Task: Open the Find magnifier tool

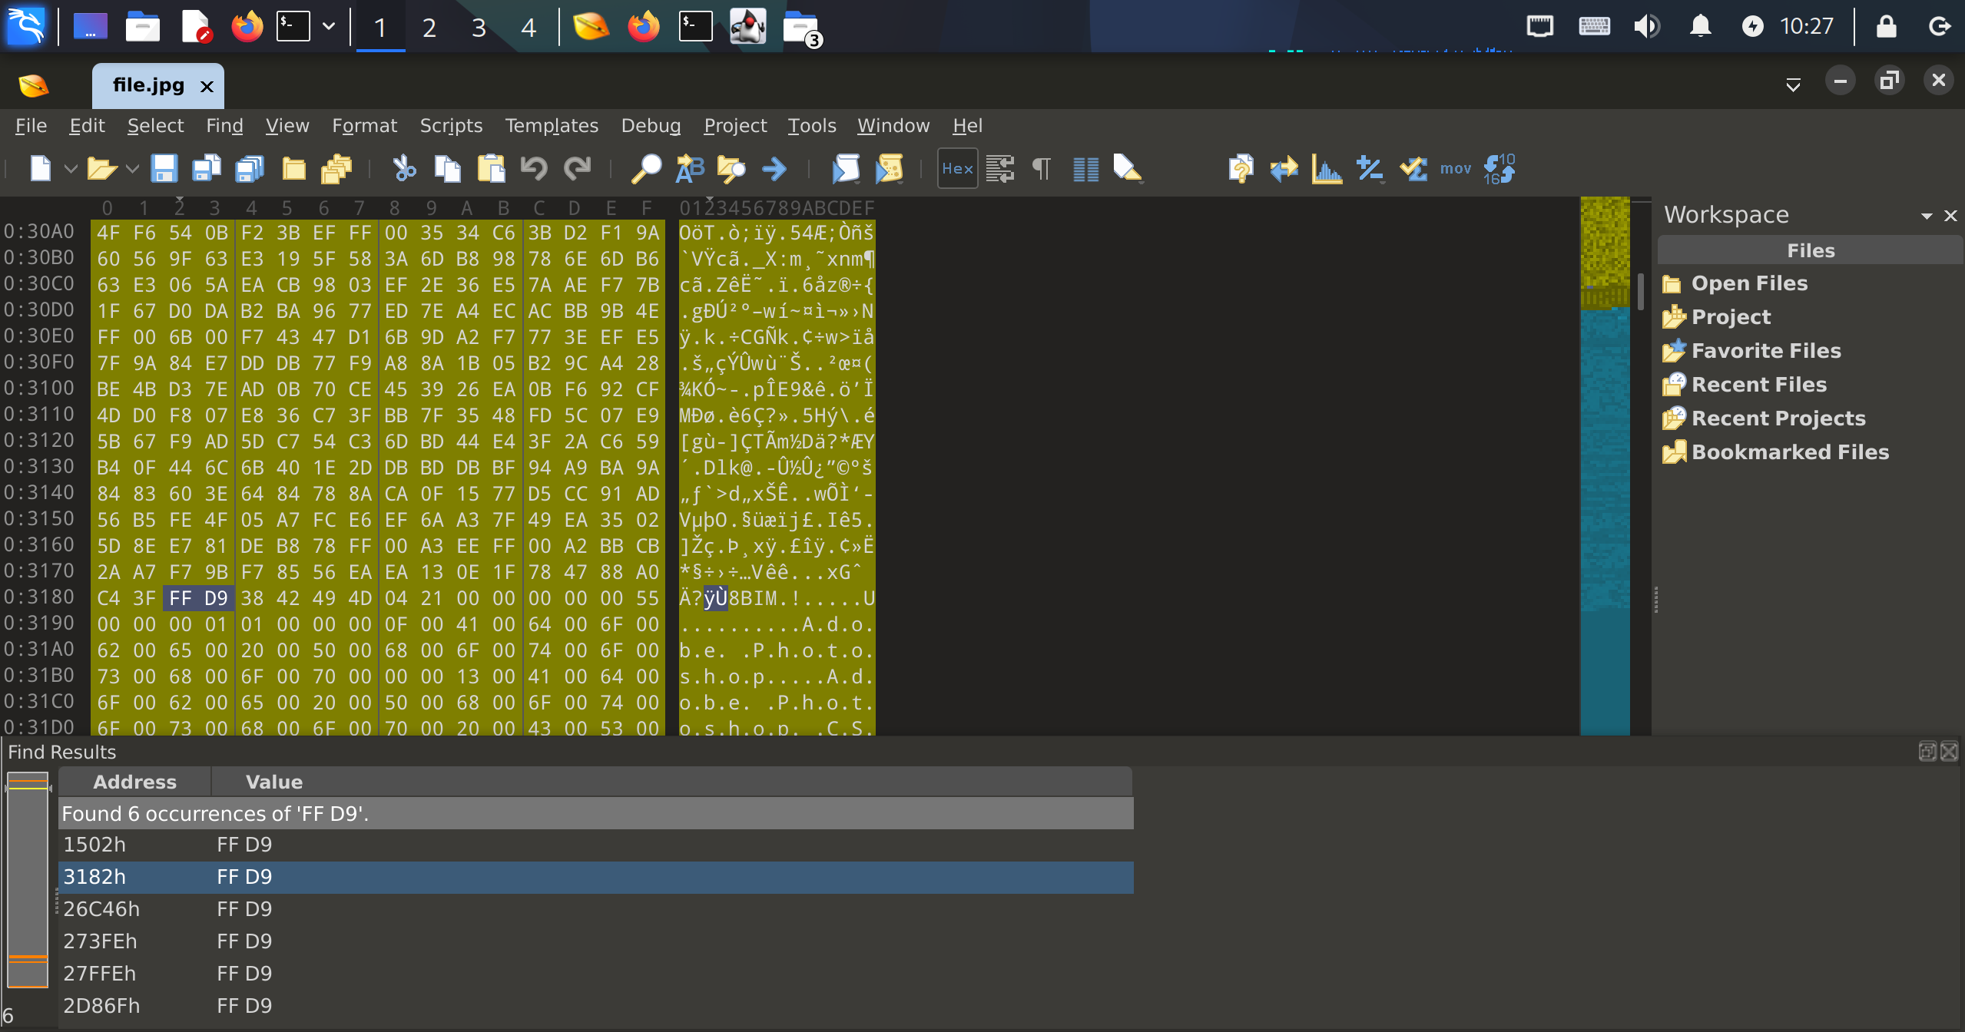Action: (645, 168)
